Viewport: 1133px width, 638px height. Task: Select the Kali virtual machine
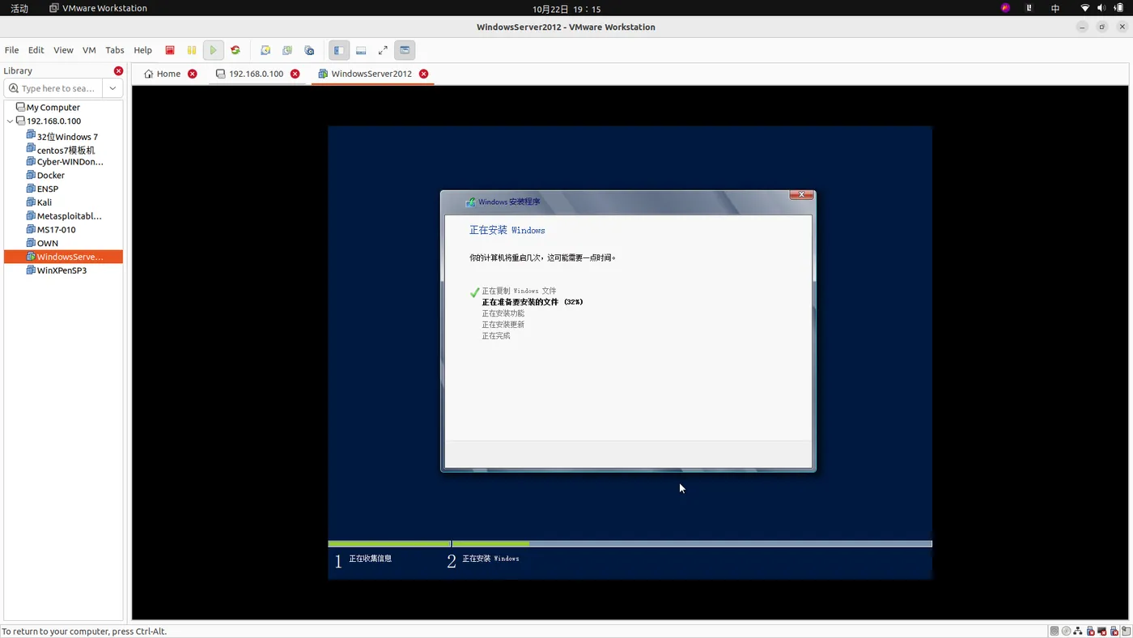[x=39, y=202]
